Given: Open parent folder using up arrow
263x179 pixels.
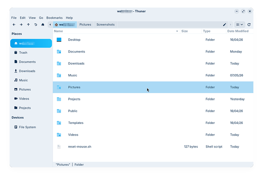Looking at the screenshot, I should click(x=28, y=25).
